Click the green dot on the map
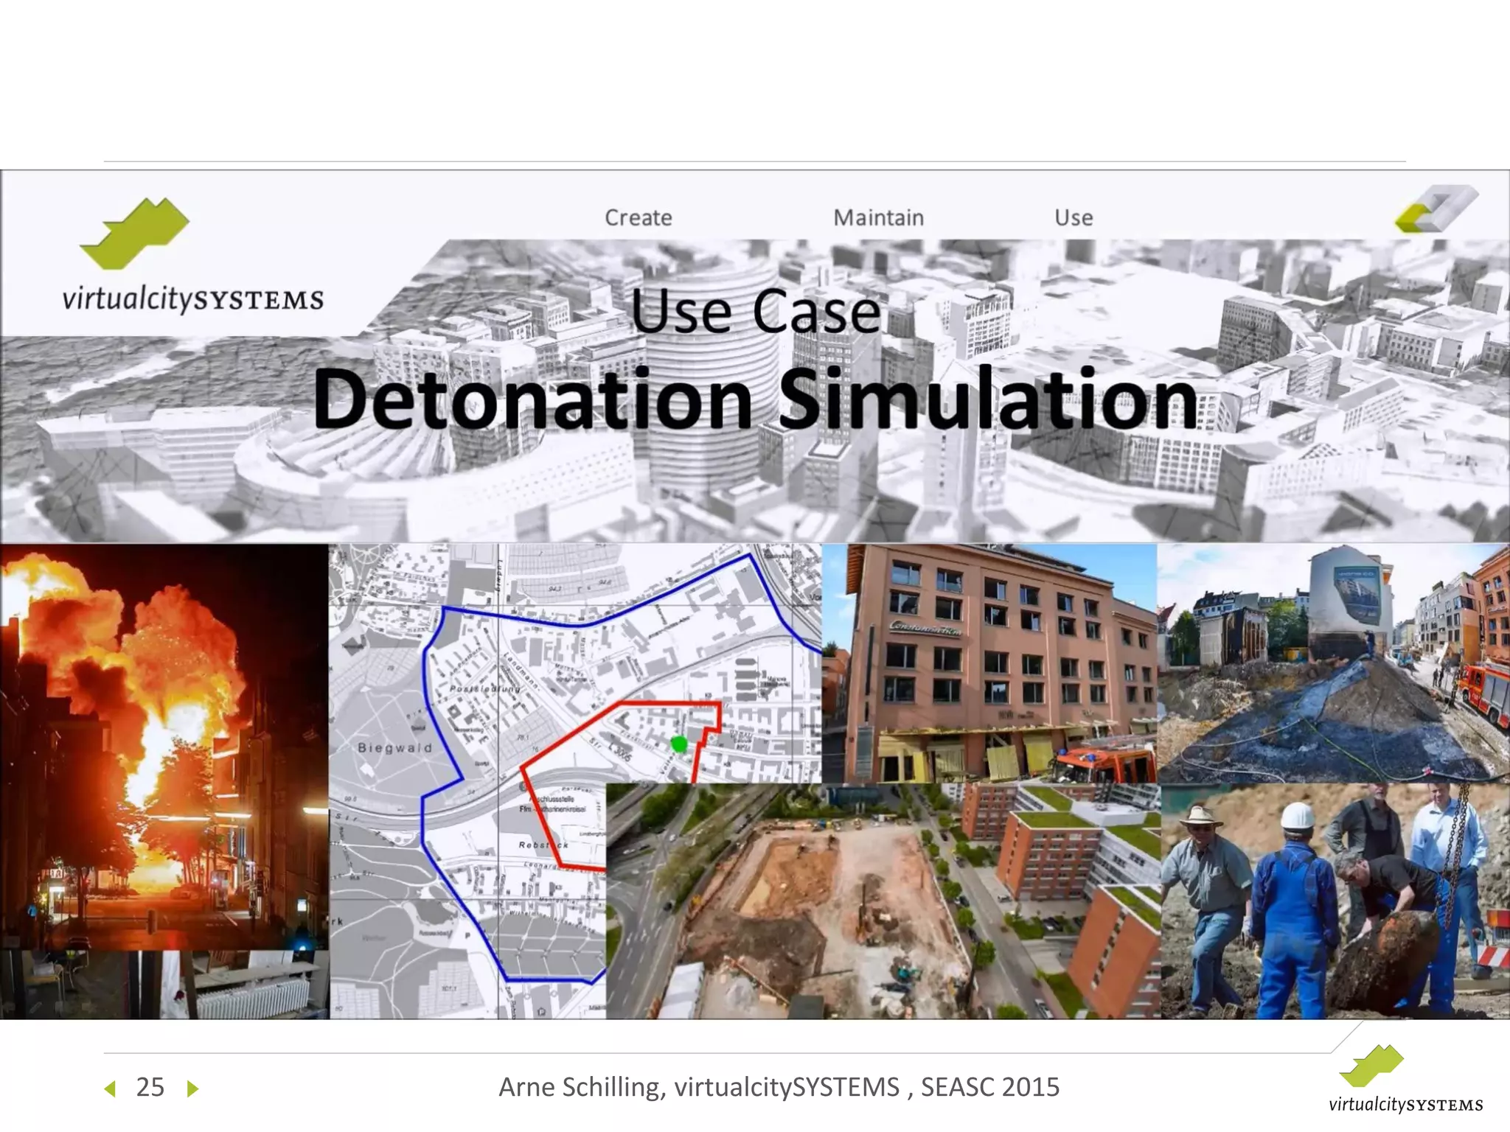 tap(679, 744)
